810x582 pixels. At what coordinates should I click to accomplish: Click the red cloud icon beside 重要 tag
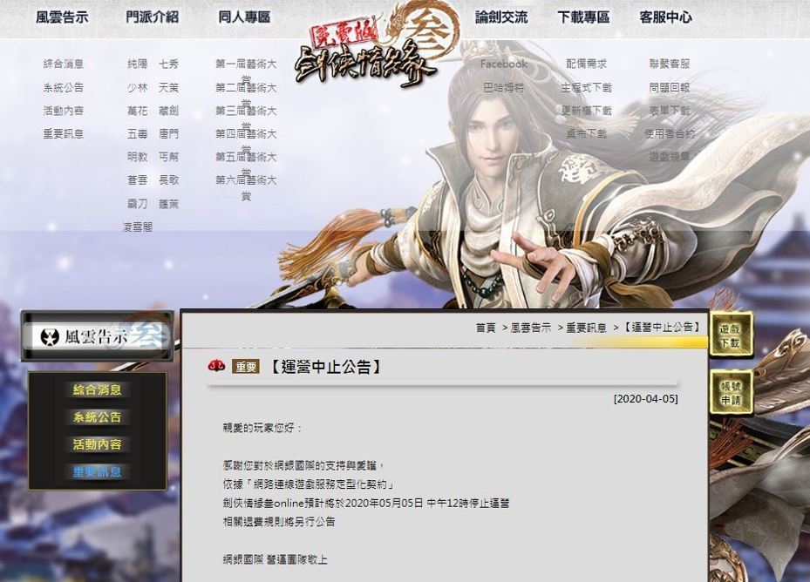point(216,366)
